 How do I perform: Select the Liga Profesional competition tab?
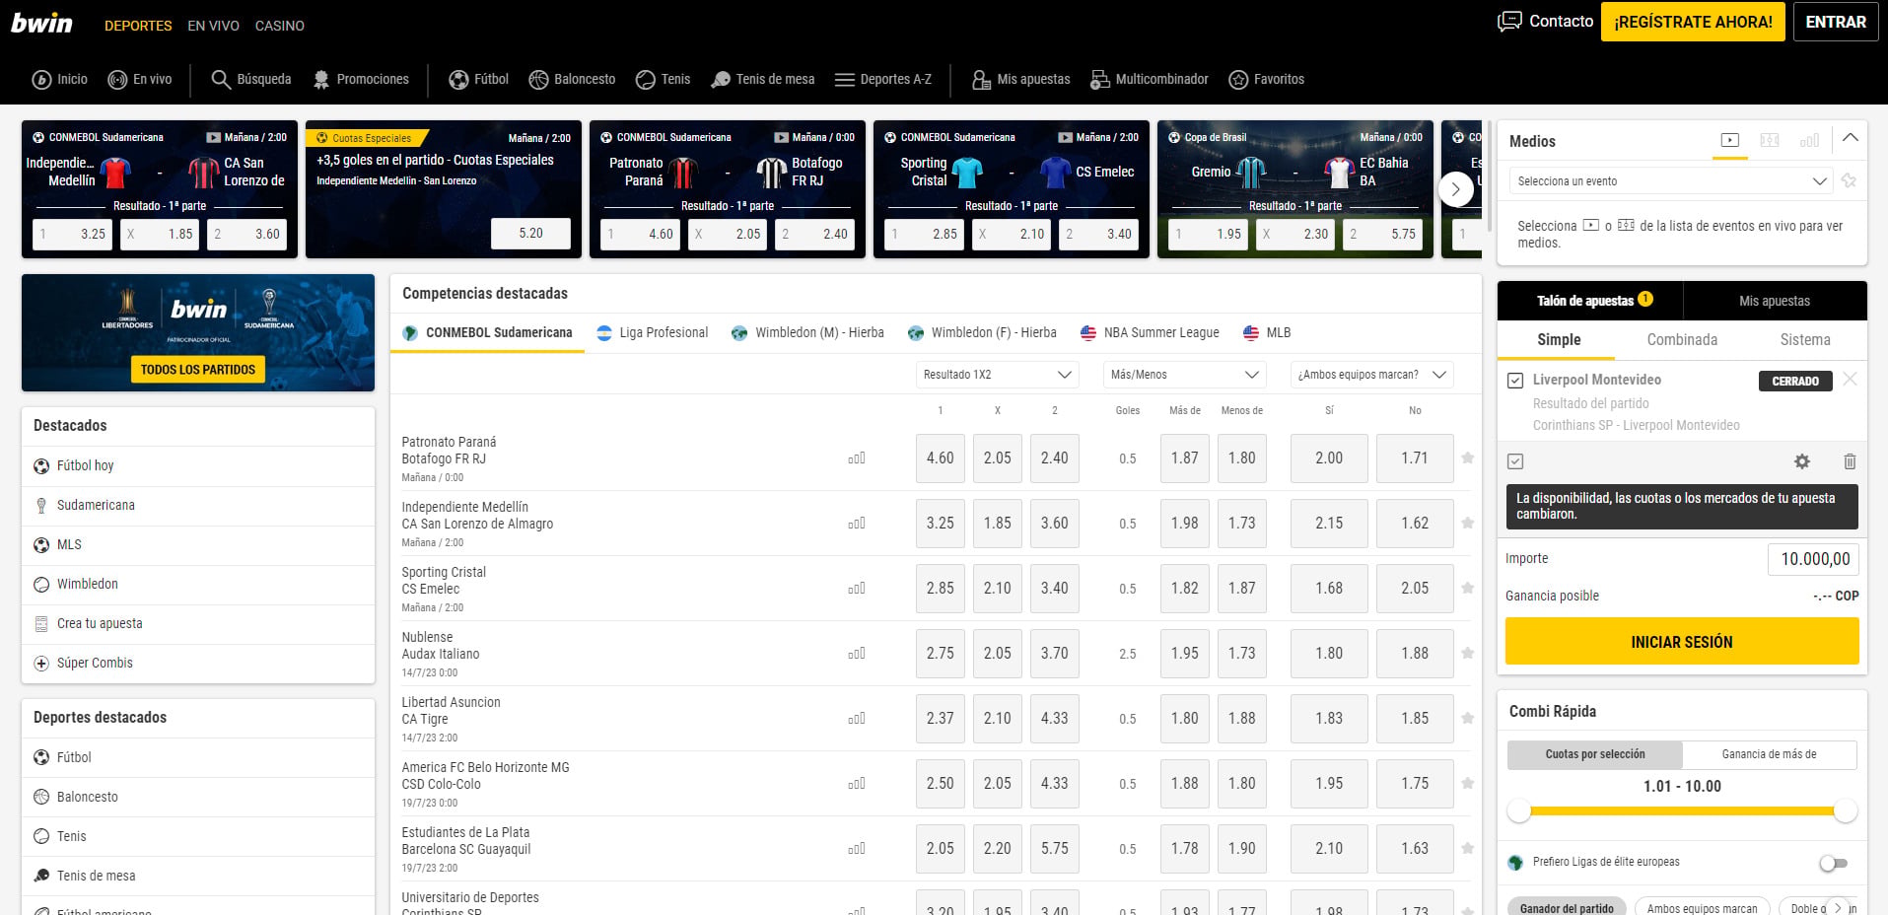[x=653, y=333]
